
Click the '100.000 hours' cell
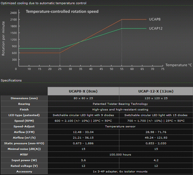tap(120, 154)
